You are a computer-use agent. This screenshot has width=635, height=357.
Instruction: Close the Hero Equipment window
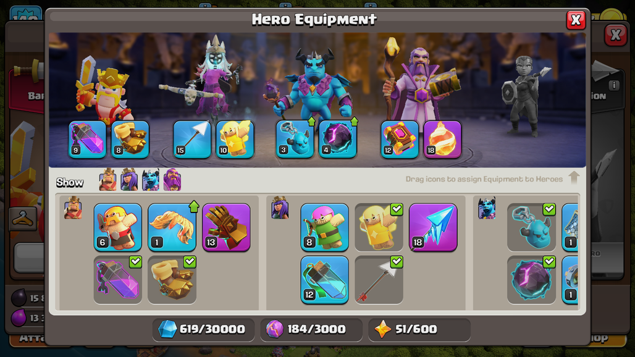(576, 20)
